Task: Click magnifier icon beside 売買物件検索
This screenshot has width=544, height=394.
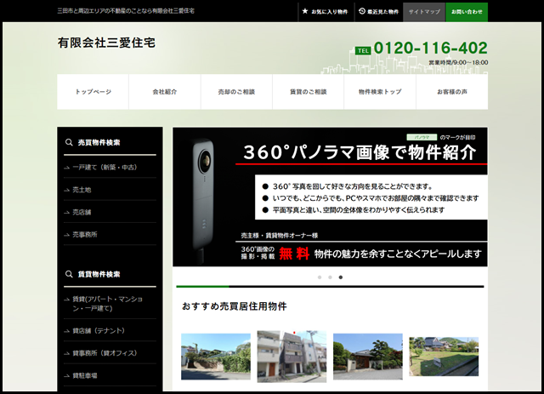Action: [69, 142]
